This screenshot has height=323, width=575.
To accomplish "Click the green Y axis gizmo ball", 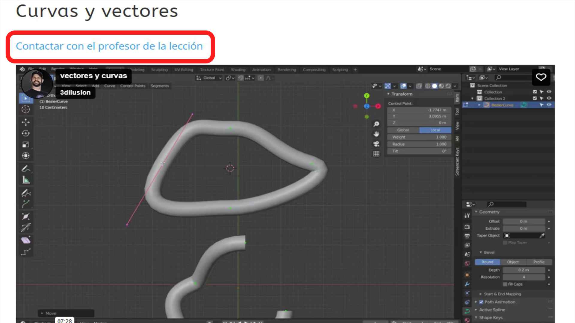I will 367,96.
